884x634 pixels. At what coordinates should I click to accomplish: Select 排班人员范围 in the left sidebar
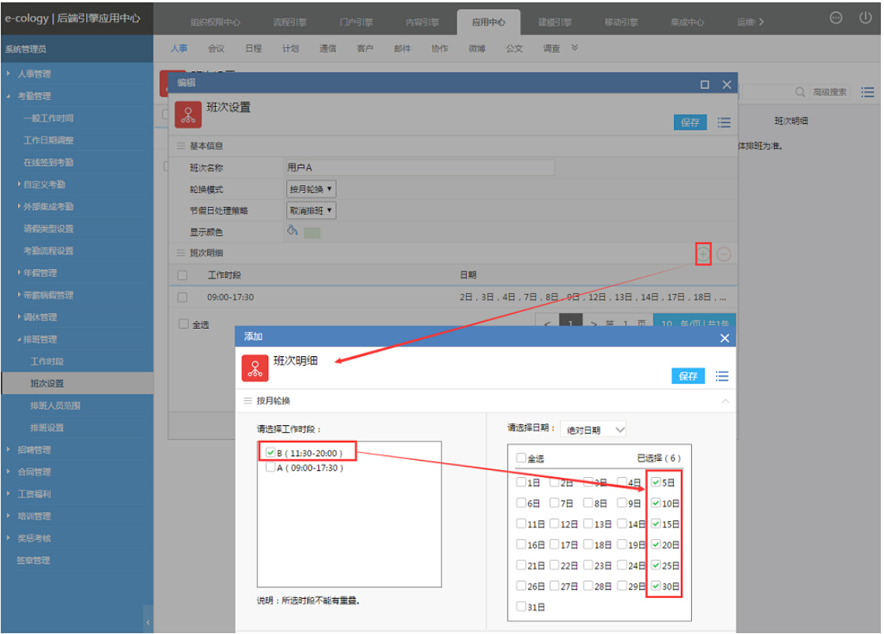(x=55, y=406)
